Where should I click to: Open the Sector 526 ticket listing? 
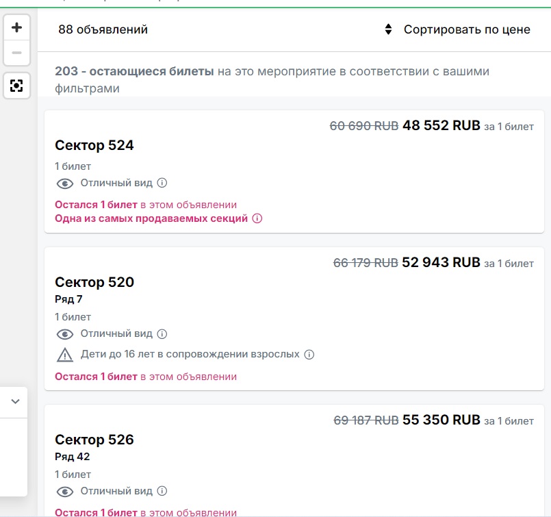point(94,440)
